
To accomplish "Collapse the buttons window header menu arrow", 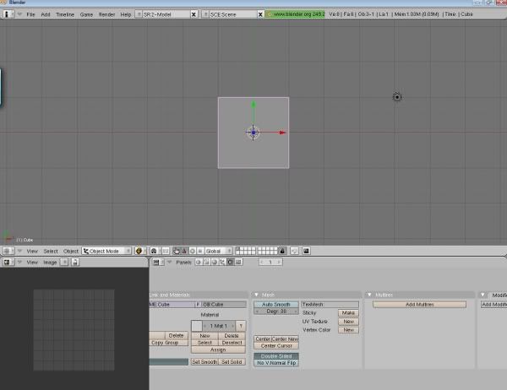I will pos(170,262).
